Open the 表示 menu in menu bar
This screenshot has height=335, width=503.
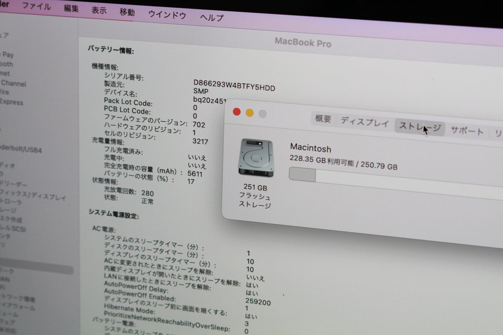click(99, 10)
